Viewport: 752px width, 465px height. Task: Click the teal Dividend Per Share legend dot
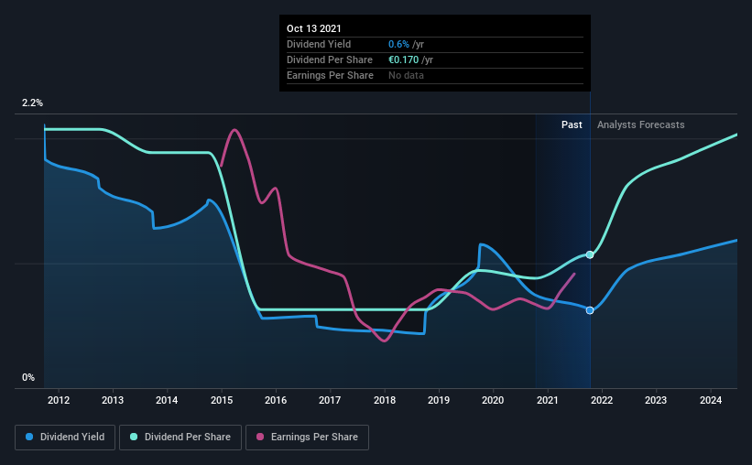click(x=134, y=437)
